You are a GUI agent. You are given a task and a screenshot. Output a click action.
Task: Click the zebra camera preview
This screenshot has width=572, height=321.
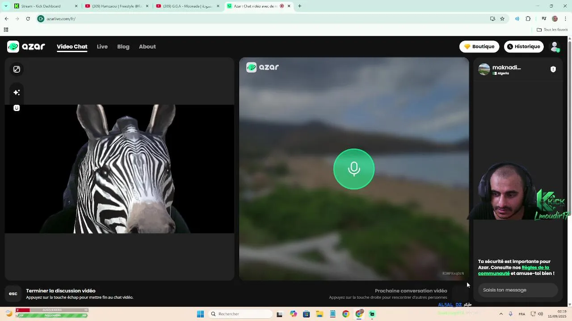[119, 169]
